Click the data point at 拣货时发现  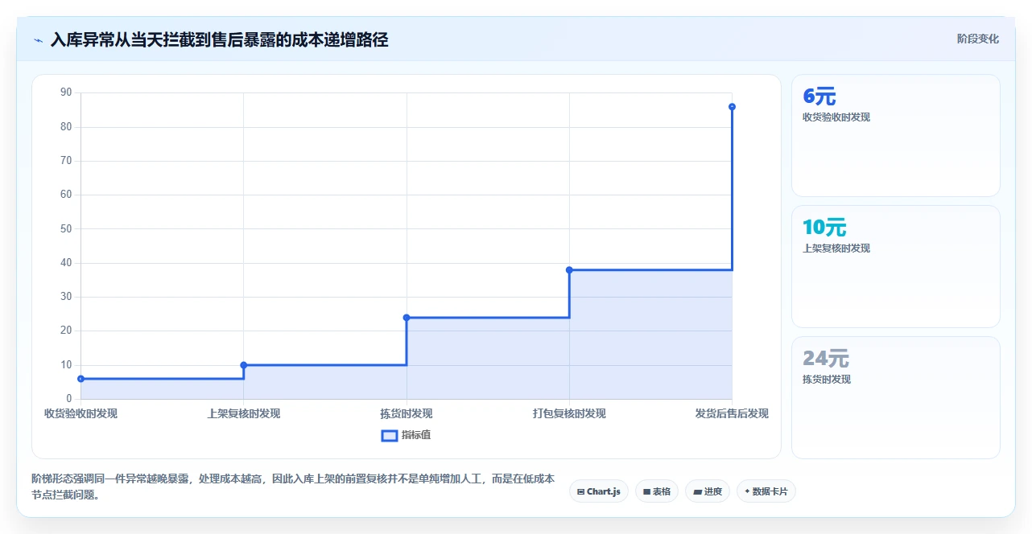407,318
